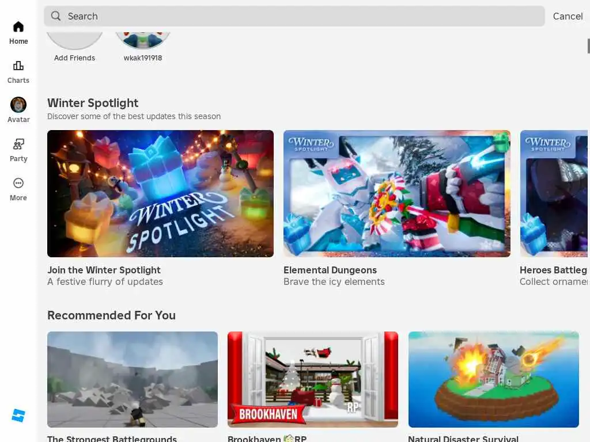Open the Party icon in sidebar
Screen dimensions: 590x442
tap(18, 144)
